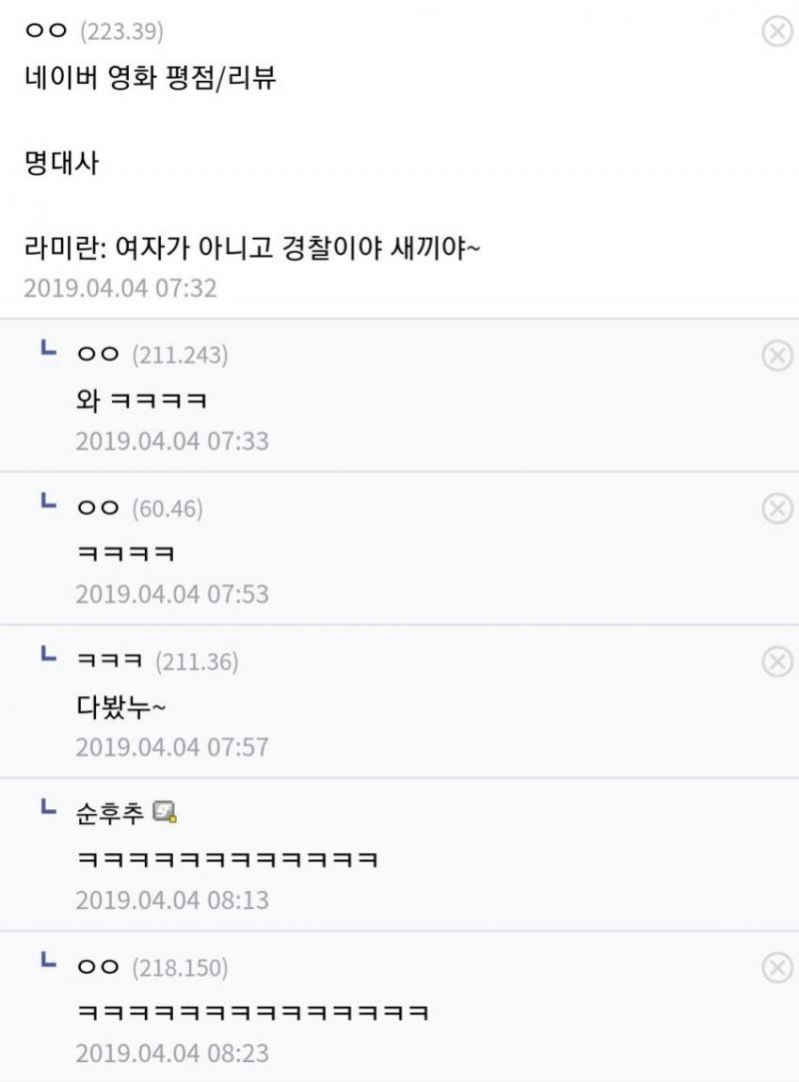Remove the reply from ㅇㅇ (218.150)
The image size is (799, 1082).
click(x=777, y=967)
